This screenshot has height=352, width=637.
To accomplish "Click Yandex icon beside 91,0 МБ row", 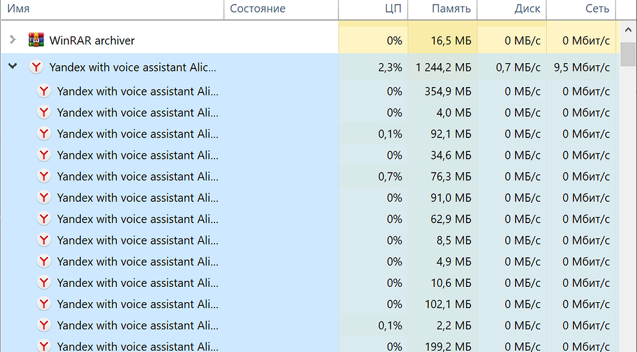I will pyautogui.click(x=44, y=197).
